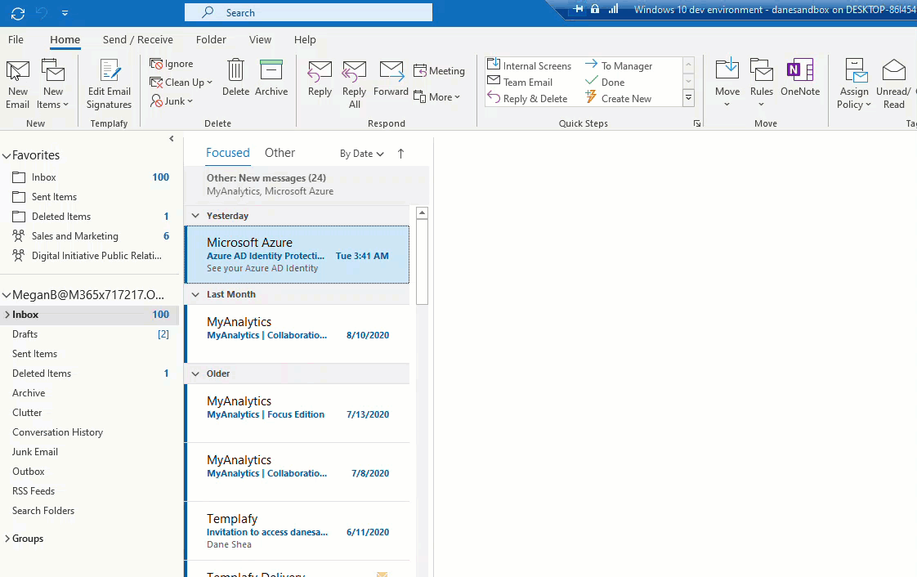Viewport: 917px width, 577px height.
Task: Collapse the Last Month group
Action: (195, 294)
